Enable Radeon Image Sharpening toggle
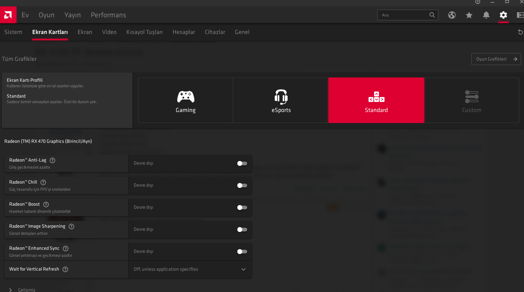The image size is (524, 292). click(x=242, y=230)
